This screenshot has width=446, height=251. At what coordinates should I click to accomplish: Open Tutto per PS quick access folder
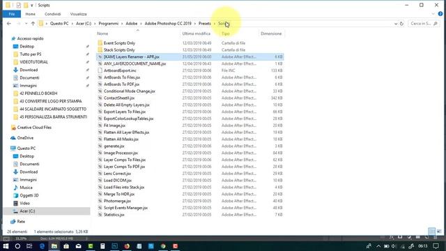(31, 54)
